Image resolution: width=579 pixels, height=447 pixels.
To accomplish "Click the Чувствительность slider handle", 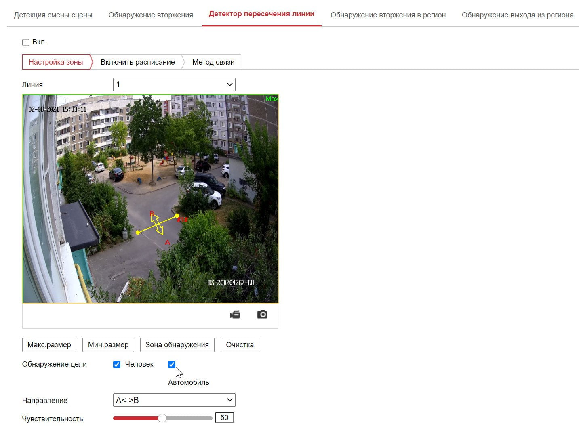I will click(162, 418).
